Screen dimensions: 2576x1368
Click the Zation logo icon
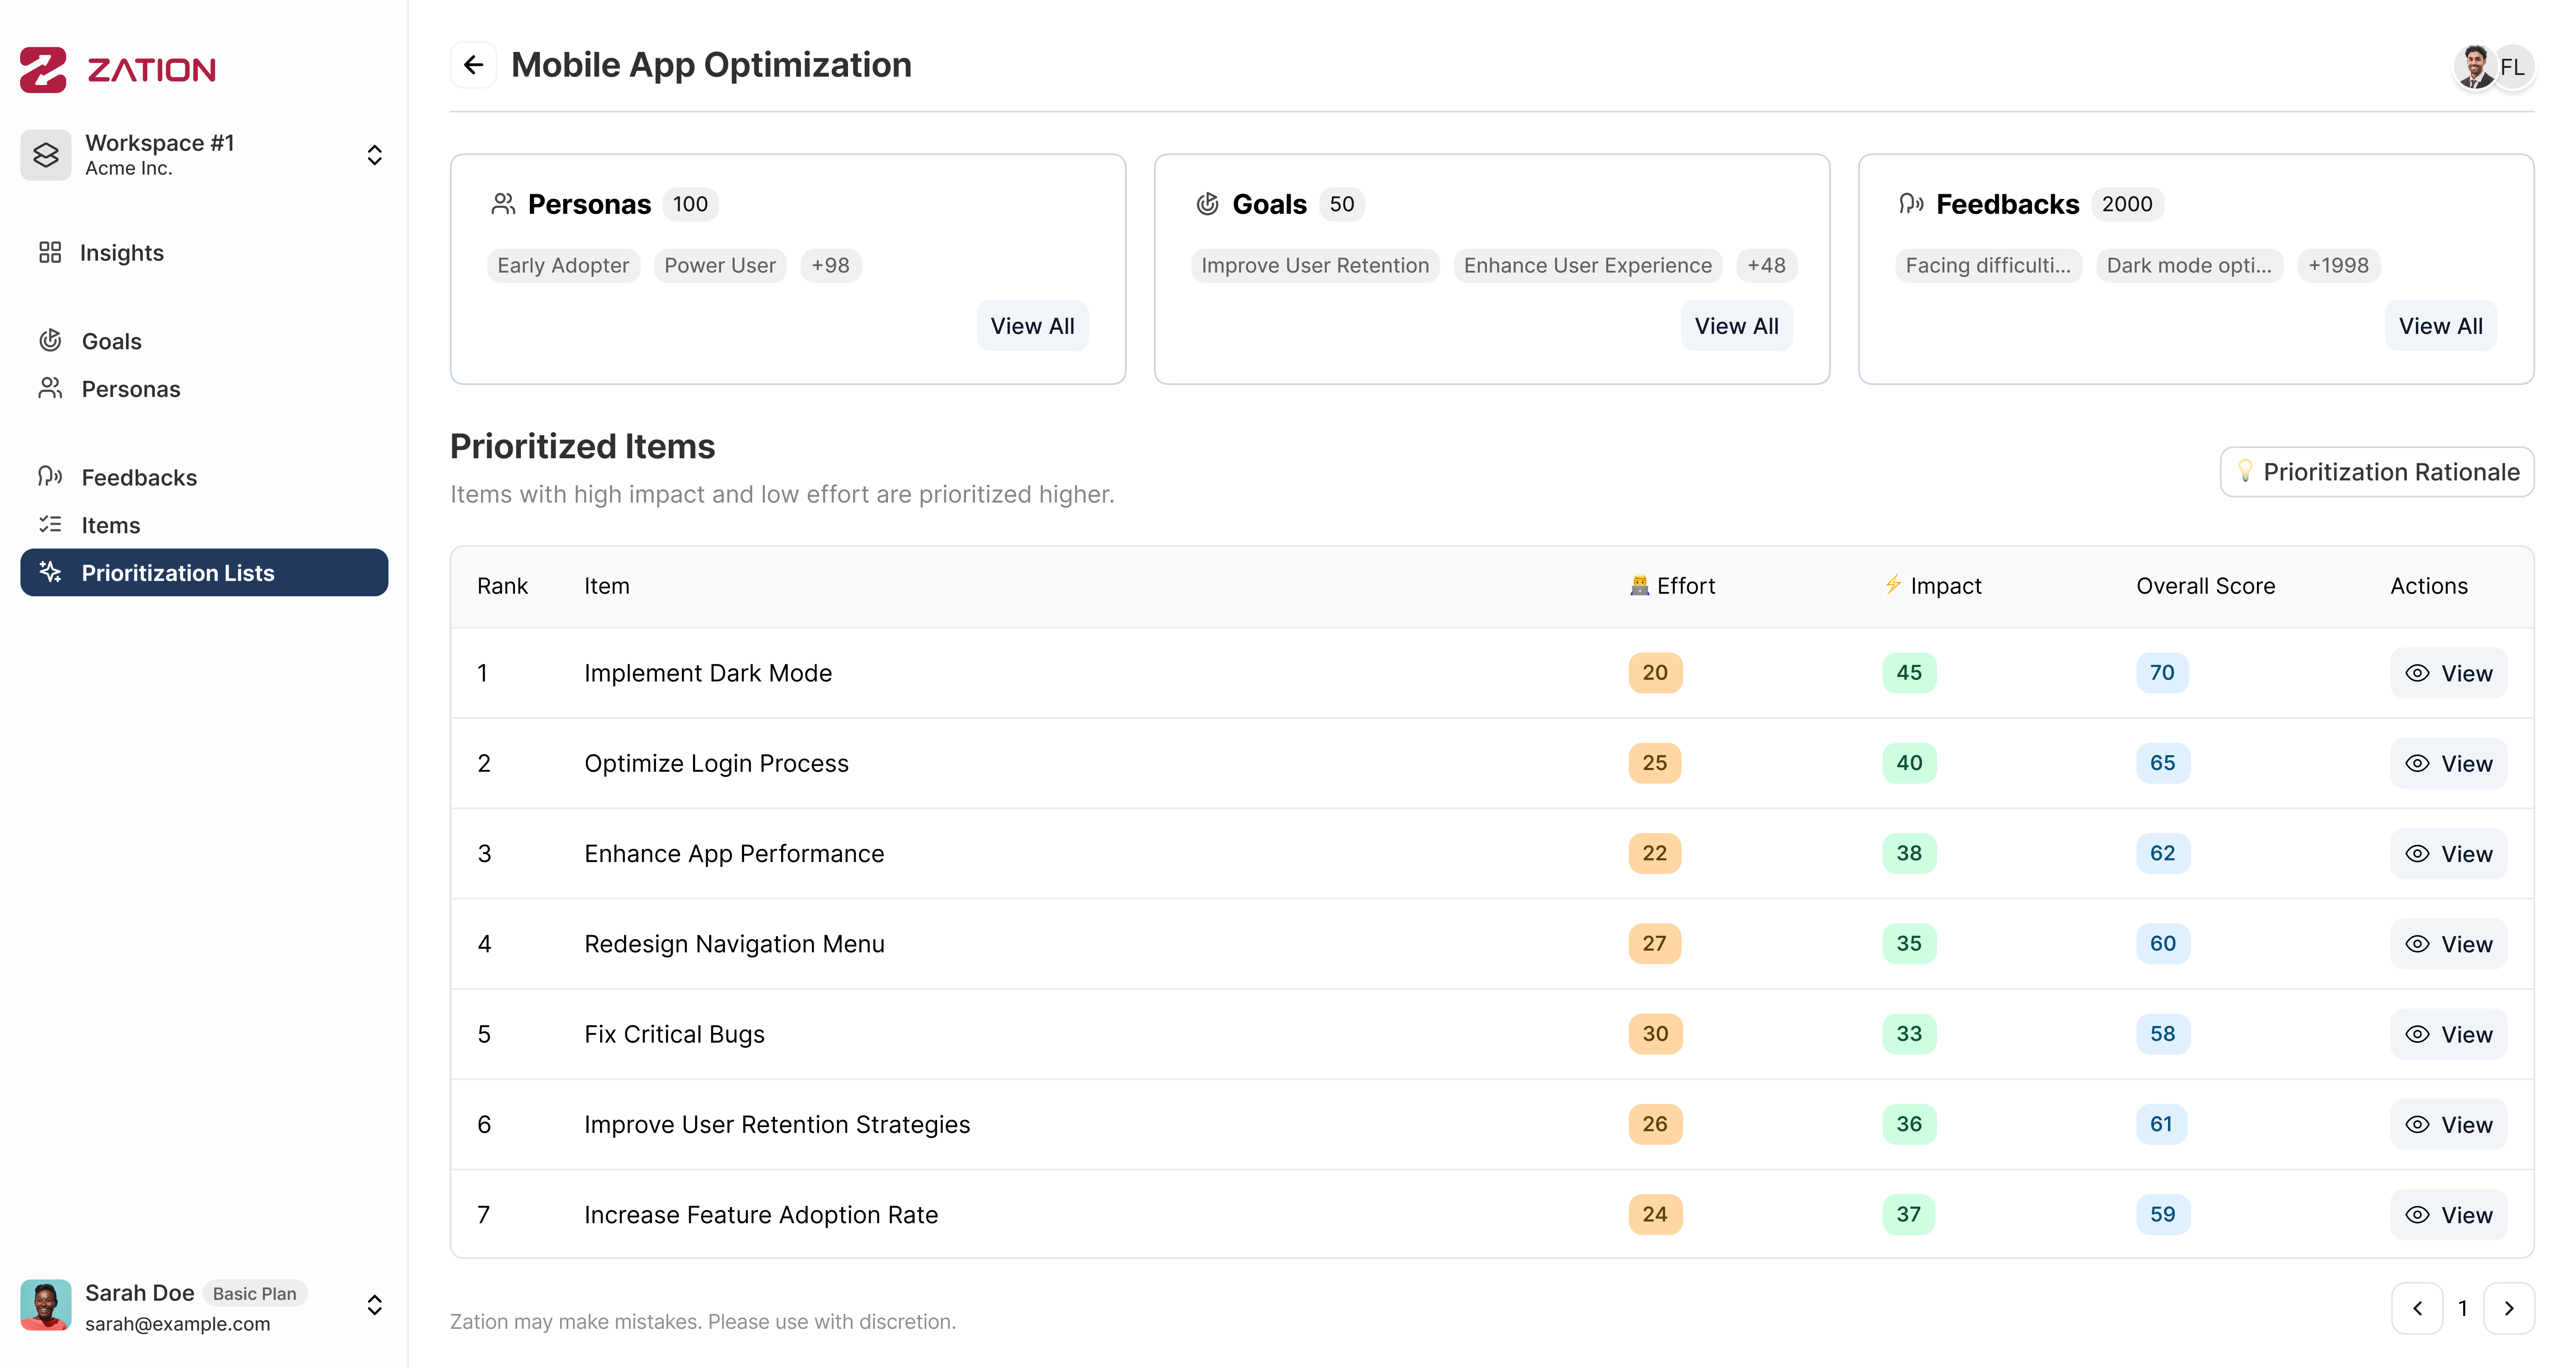coord(44,69)
